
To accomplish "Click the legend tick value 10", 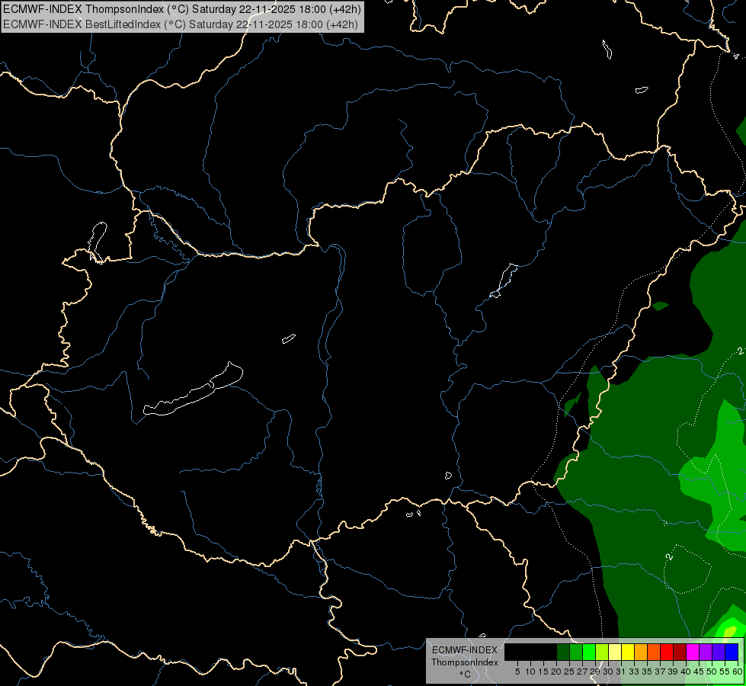I will (x=530, y=672).
